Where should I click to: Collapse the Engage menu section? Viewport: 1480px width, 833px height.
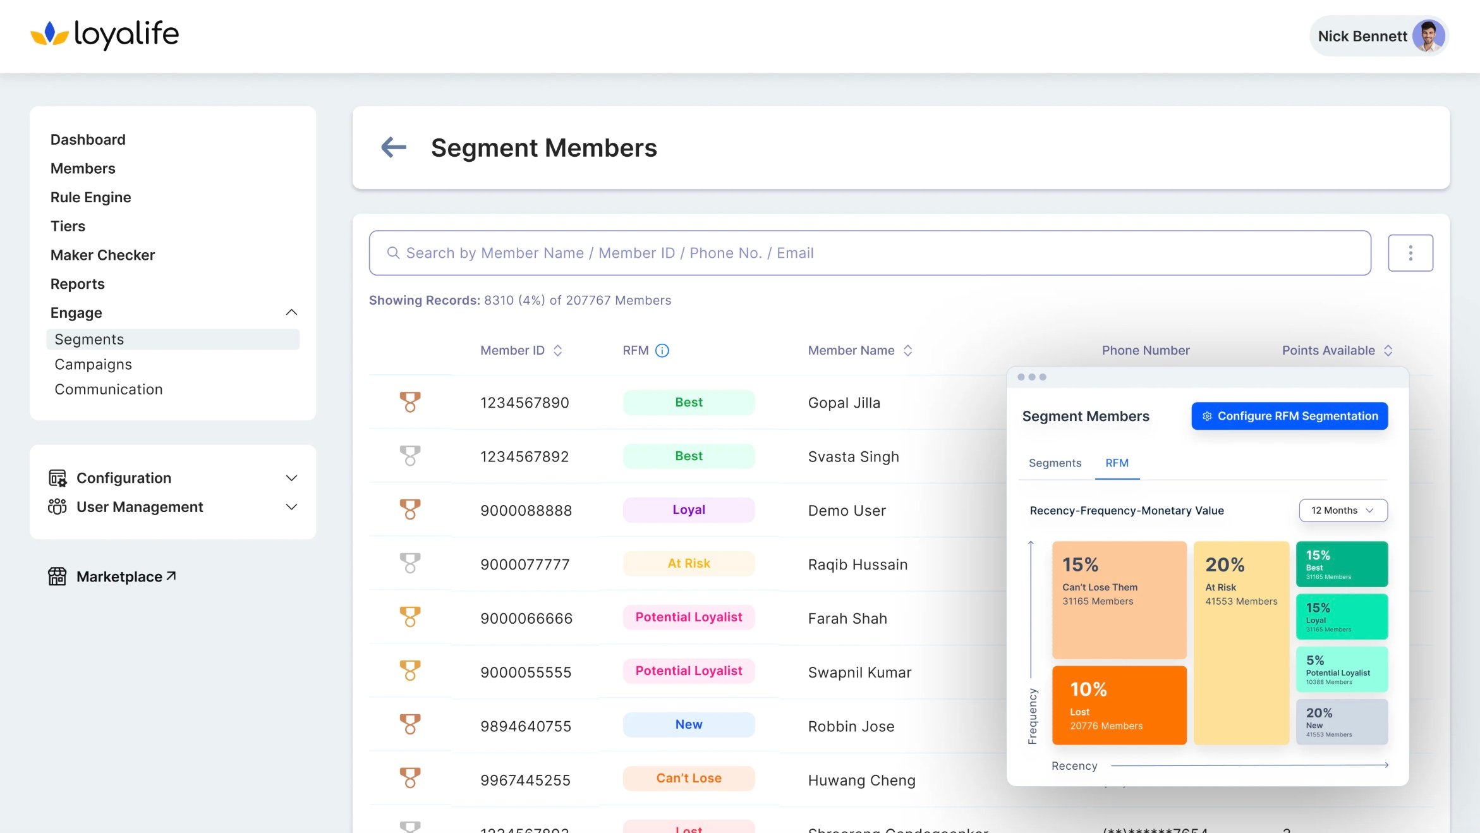(291, 313)
